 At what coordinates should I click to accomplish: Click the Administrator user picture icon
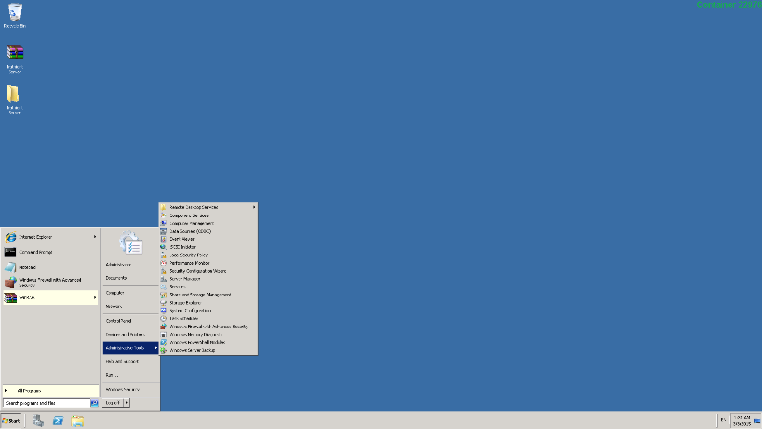[131, 243]
